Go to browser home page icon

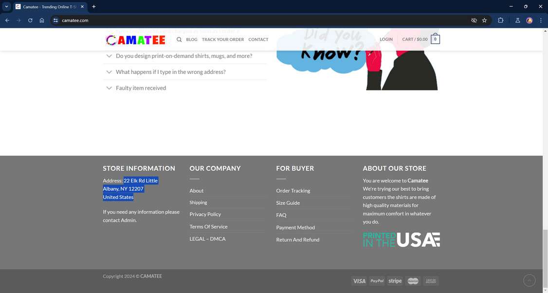pyautogui.click(x=42, y=20)
